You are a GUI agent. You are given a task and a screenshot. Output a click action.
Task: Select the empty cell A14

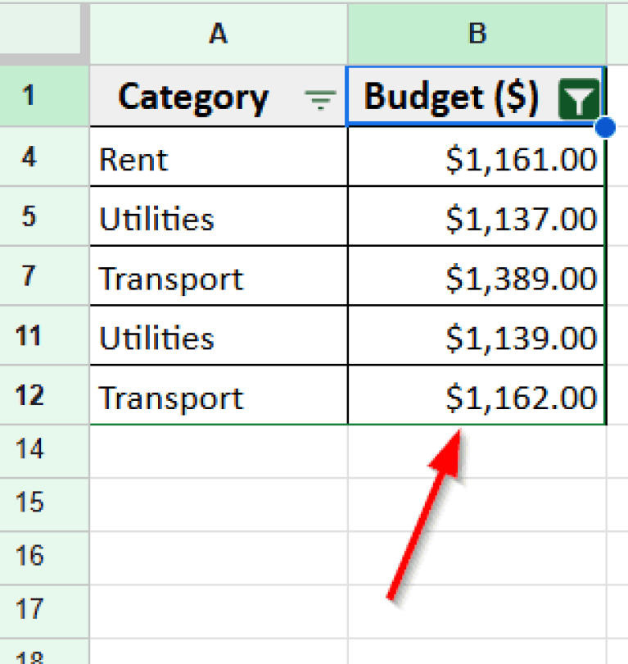coord(217,449)
